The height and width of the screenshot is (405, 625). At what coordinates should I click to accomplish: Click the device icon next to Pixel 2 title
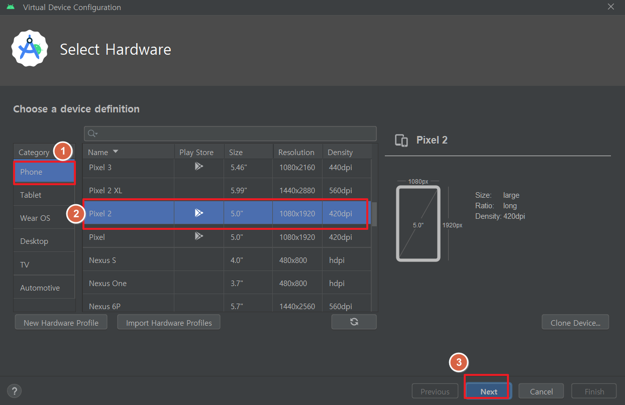[x=401, y=141]
